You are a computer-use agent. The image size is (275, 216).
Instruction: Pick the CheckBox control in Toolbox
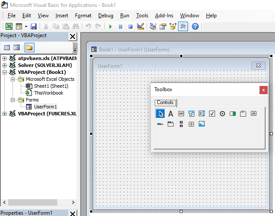[x=212, y=114]
